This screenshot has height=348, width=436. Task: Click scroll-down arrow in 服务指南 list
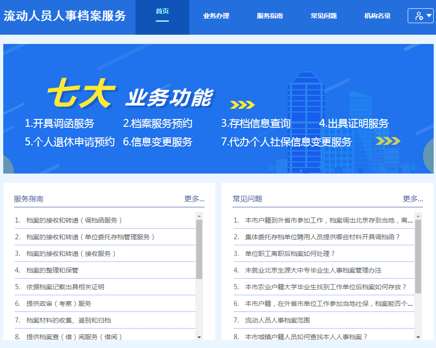199,337
